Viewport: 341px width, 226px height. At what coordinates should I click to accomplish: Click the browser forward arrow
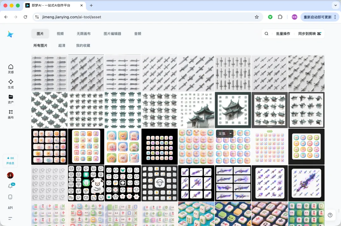coord(16,17)
